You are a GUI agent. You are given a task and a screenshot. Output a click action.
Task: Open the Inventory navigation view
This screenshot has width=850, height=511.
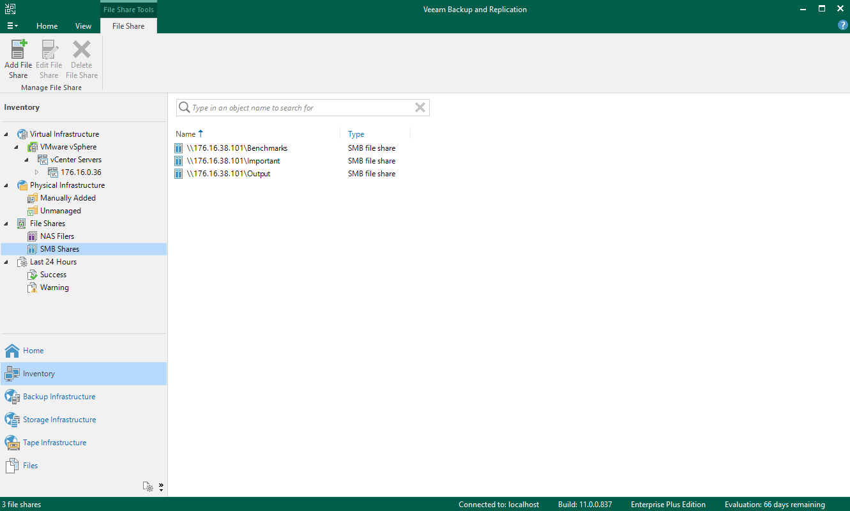pos(84,374)
